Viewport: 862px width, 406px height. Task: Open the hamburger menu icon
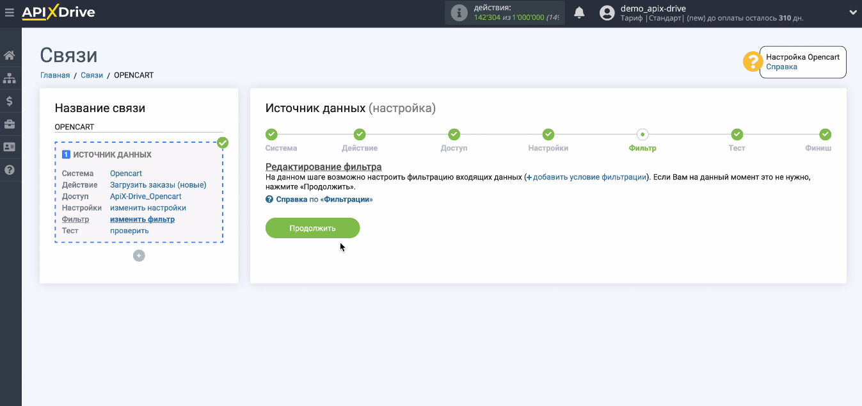10,12
